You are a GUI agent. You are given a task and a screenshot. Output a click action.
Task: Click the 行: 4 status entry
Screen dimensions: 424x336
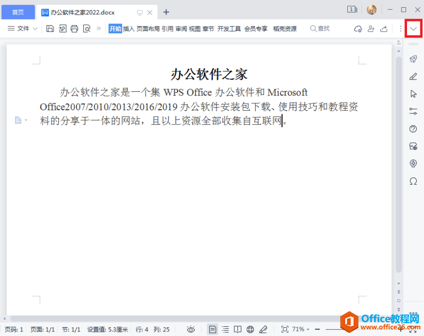point(142,329)
